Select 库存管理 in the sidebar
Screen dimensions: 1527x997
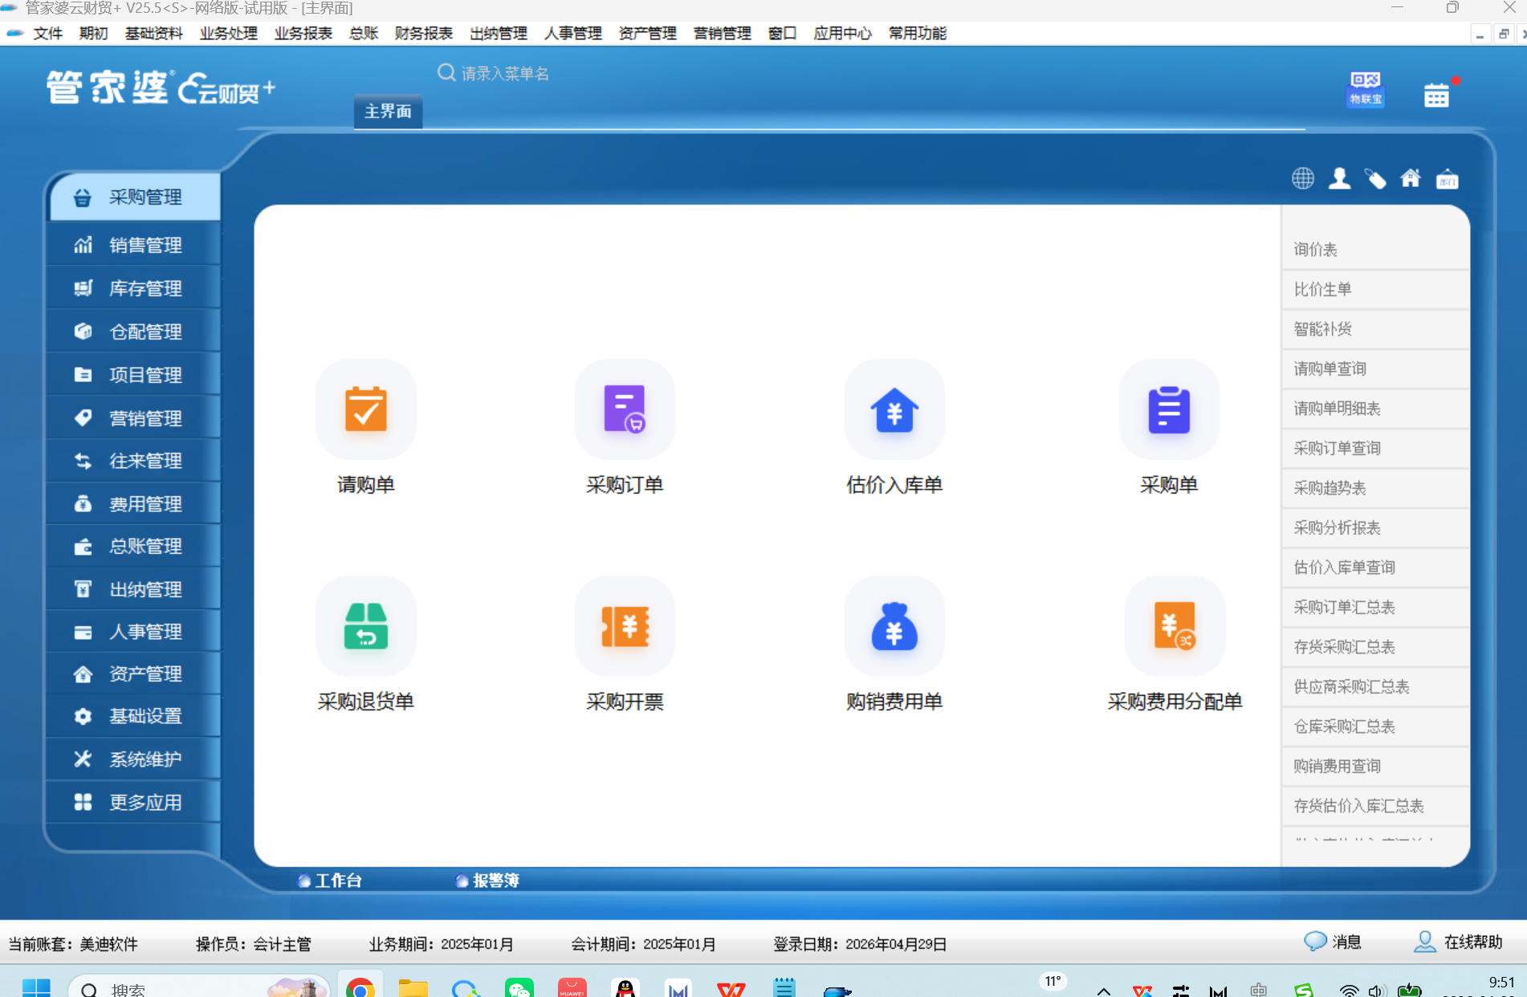[133, 287]
